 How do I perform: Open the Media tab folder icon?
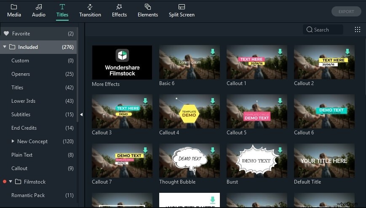pos(14,7)
